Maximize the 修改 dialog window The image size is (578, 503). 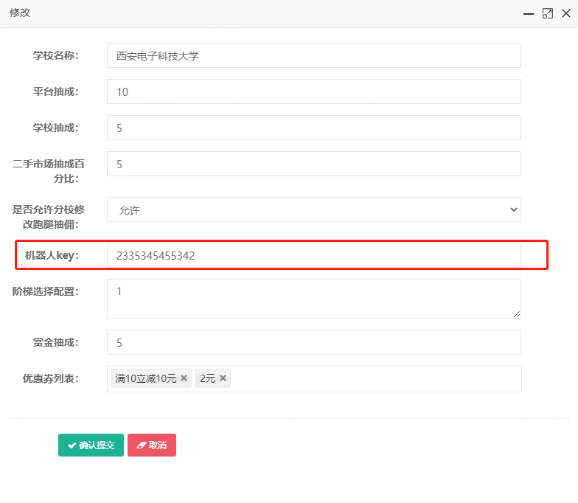point(547,13)
